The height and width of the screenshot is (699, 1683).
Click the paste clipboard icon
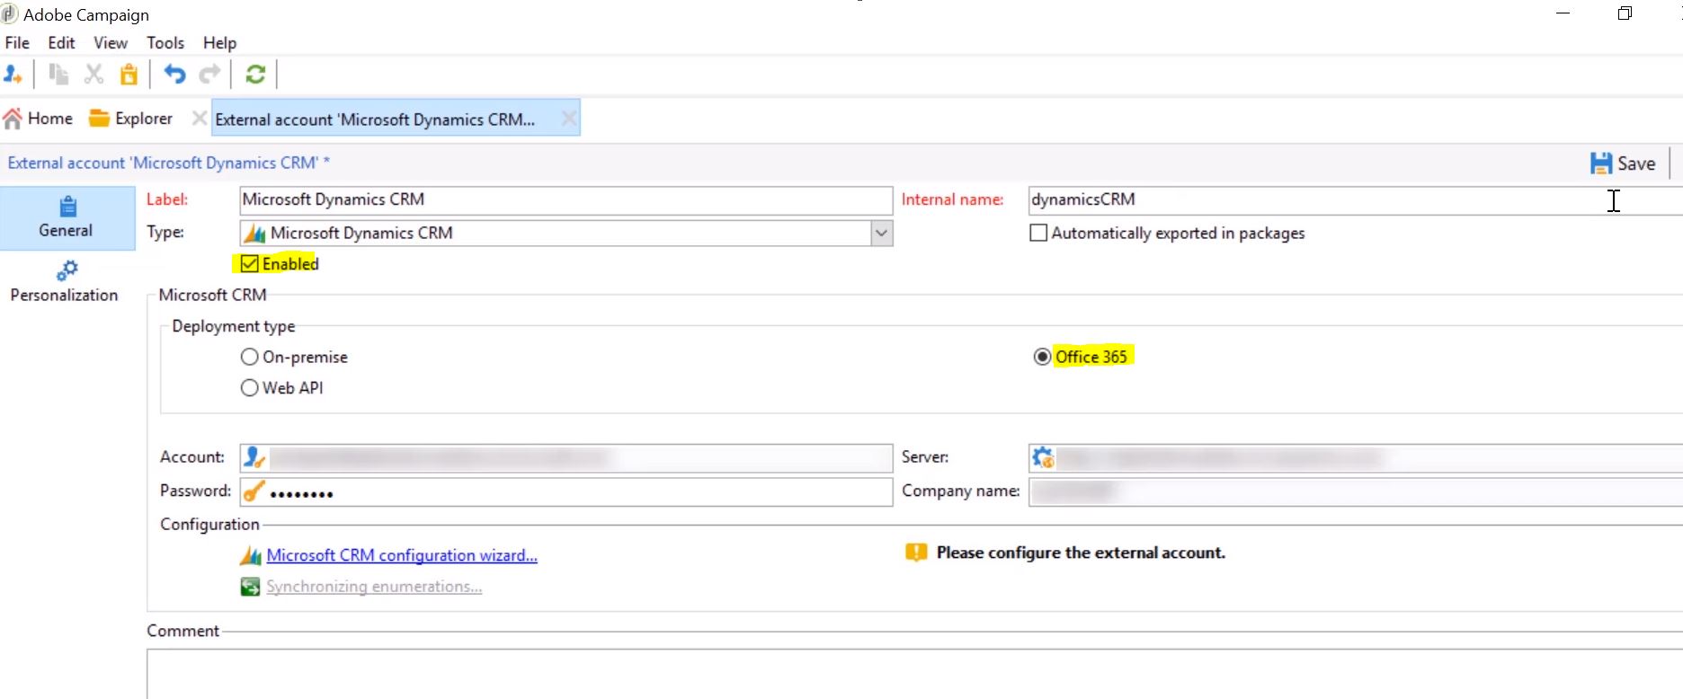tap(129, 75)
